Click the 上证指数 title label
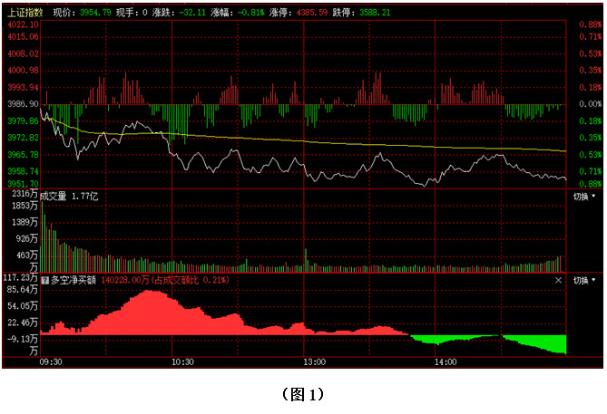Image resolution: width=607 pixels, height=414 pixels. [24, 13]
